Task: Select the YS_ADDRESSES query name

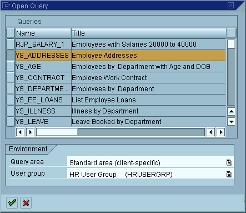Action: [x=43, y=55]
